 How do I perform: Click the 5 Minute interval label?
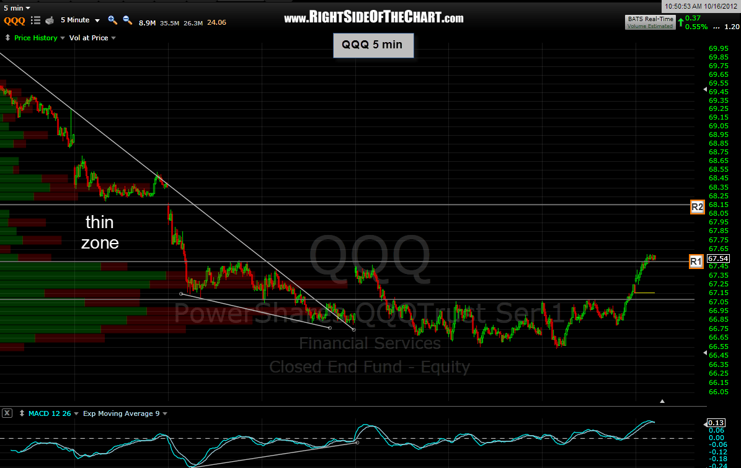click(75, 20)
